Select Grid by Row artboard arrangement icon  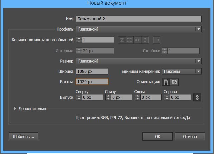tap(122, 40)
